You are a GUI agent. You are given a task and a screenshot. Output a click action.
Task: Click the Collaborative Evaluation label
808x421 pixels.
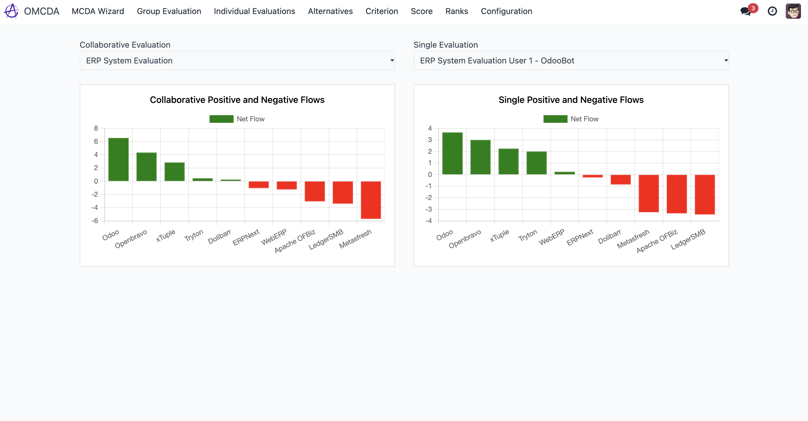point(125,45)
